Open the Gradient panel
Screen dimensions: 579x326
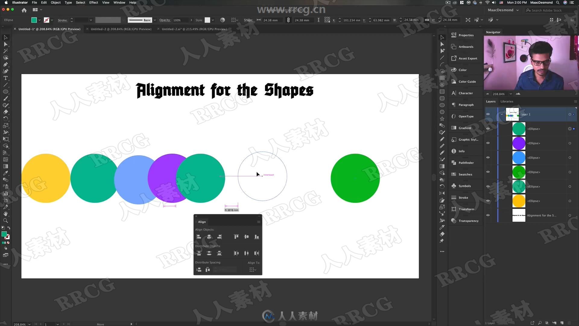[464, 128]
